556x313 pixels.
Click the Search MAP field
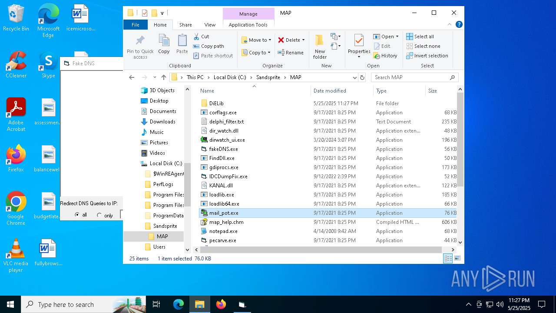pos(414,77)
